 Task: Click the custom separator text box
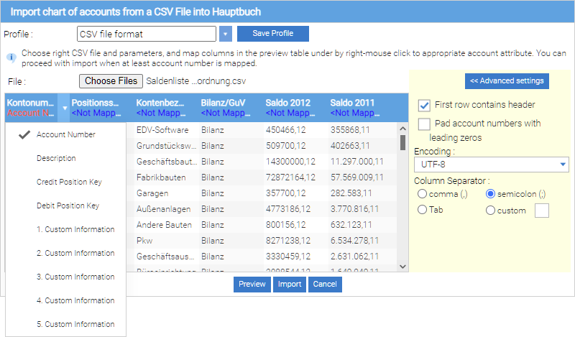point(541,211)
